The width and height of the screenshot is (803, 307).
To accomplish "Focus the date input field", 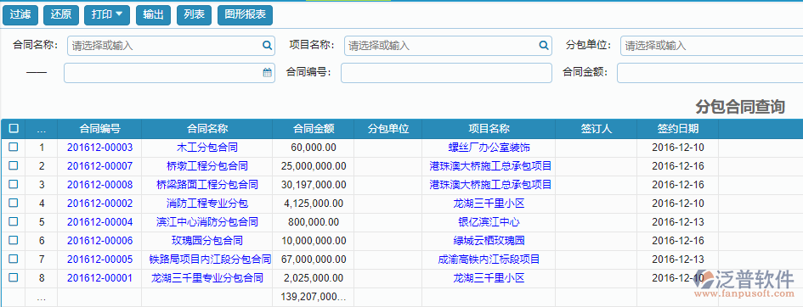I will coord(169,73).
